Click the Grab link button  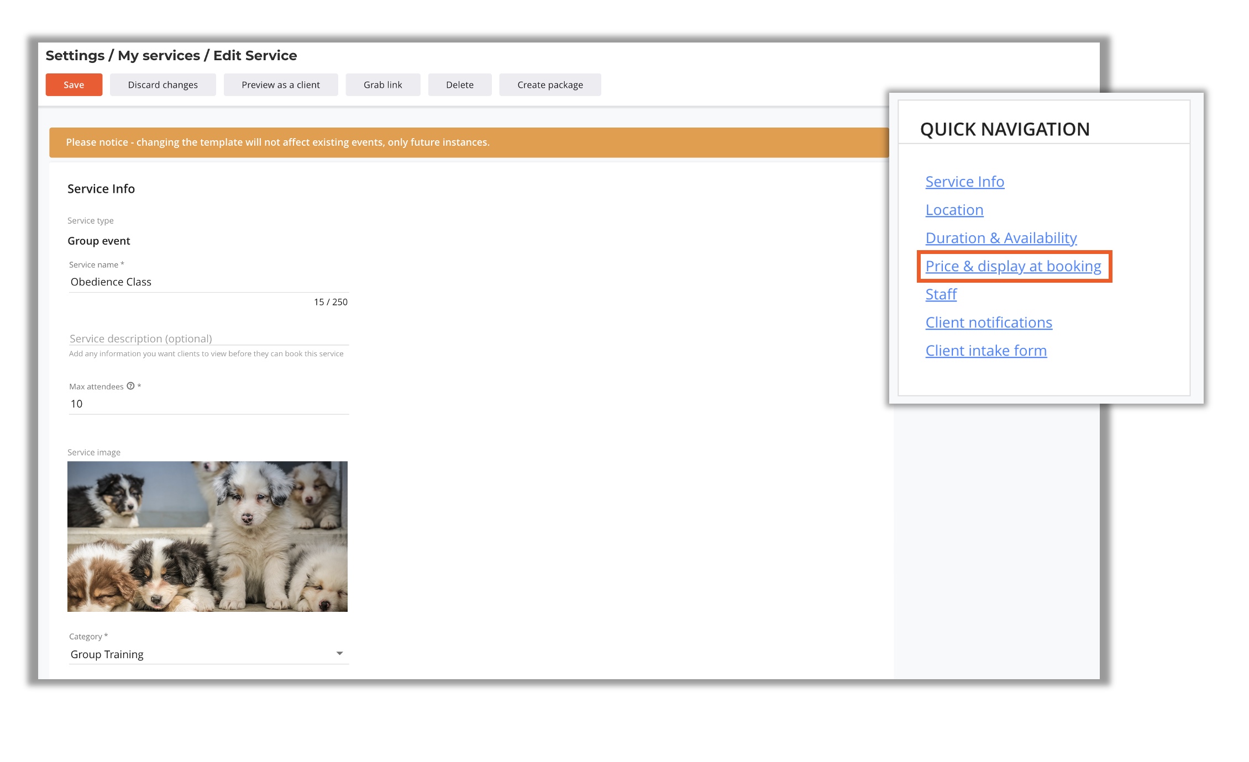(382, 84)
